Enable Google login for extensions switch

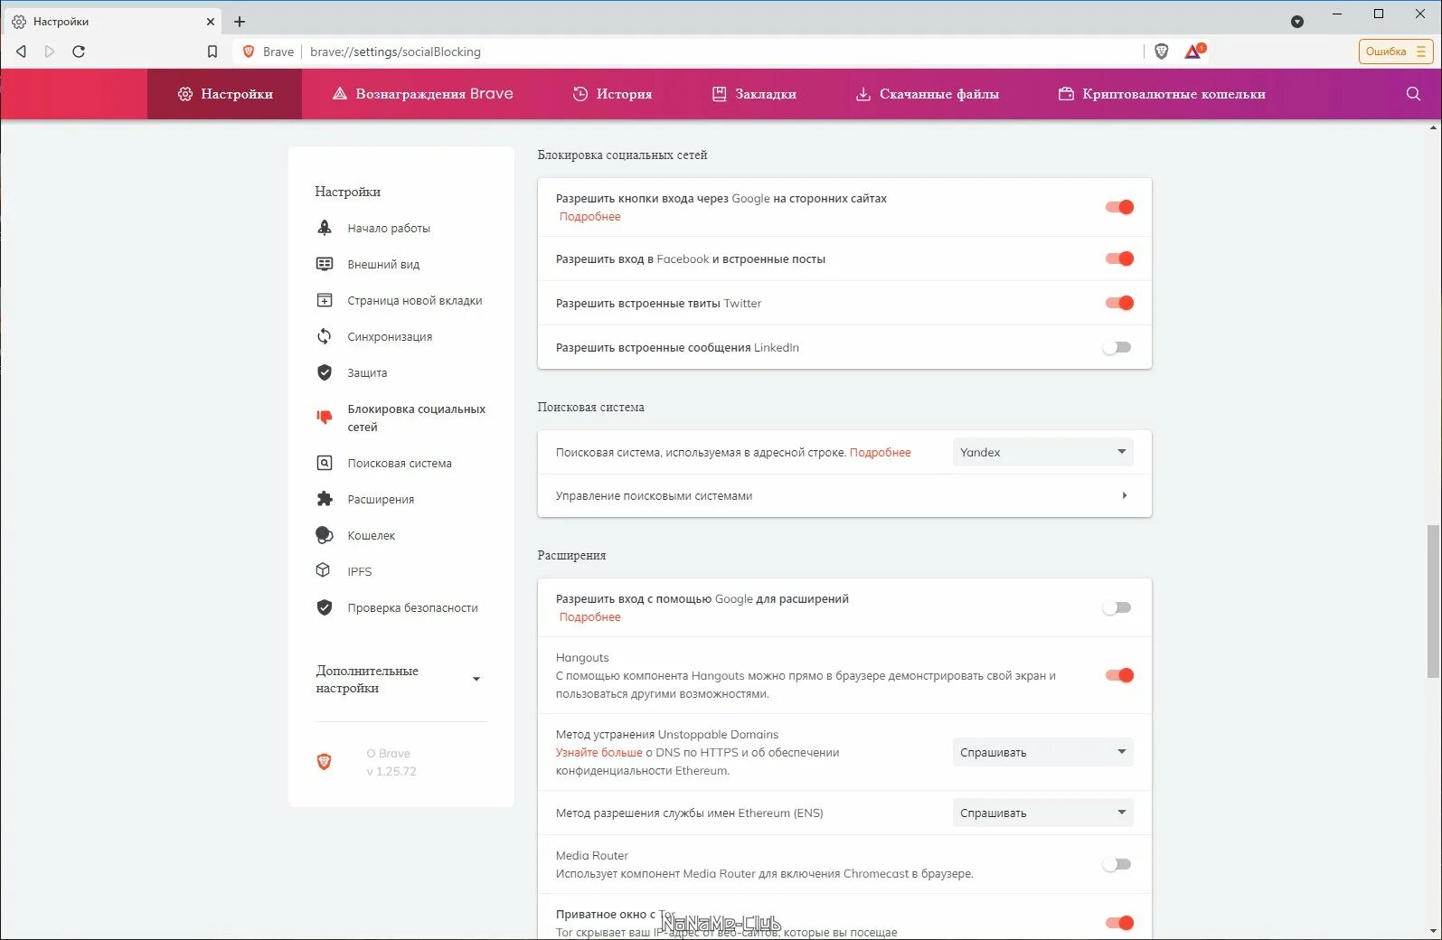point(1117,607)
